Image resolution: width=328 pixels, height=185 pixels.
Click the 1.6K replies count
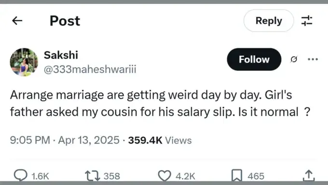[x=40, y=176]
